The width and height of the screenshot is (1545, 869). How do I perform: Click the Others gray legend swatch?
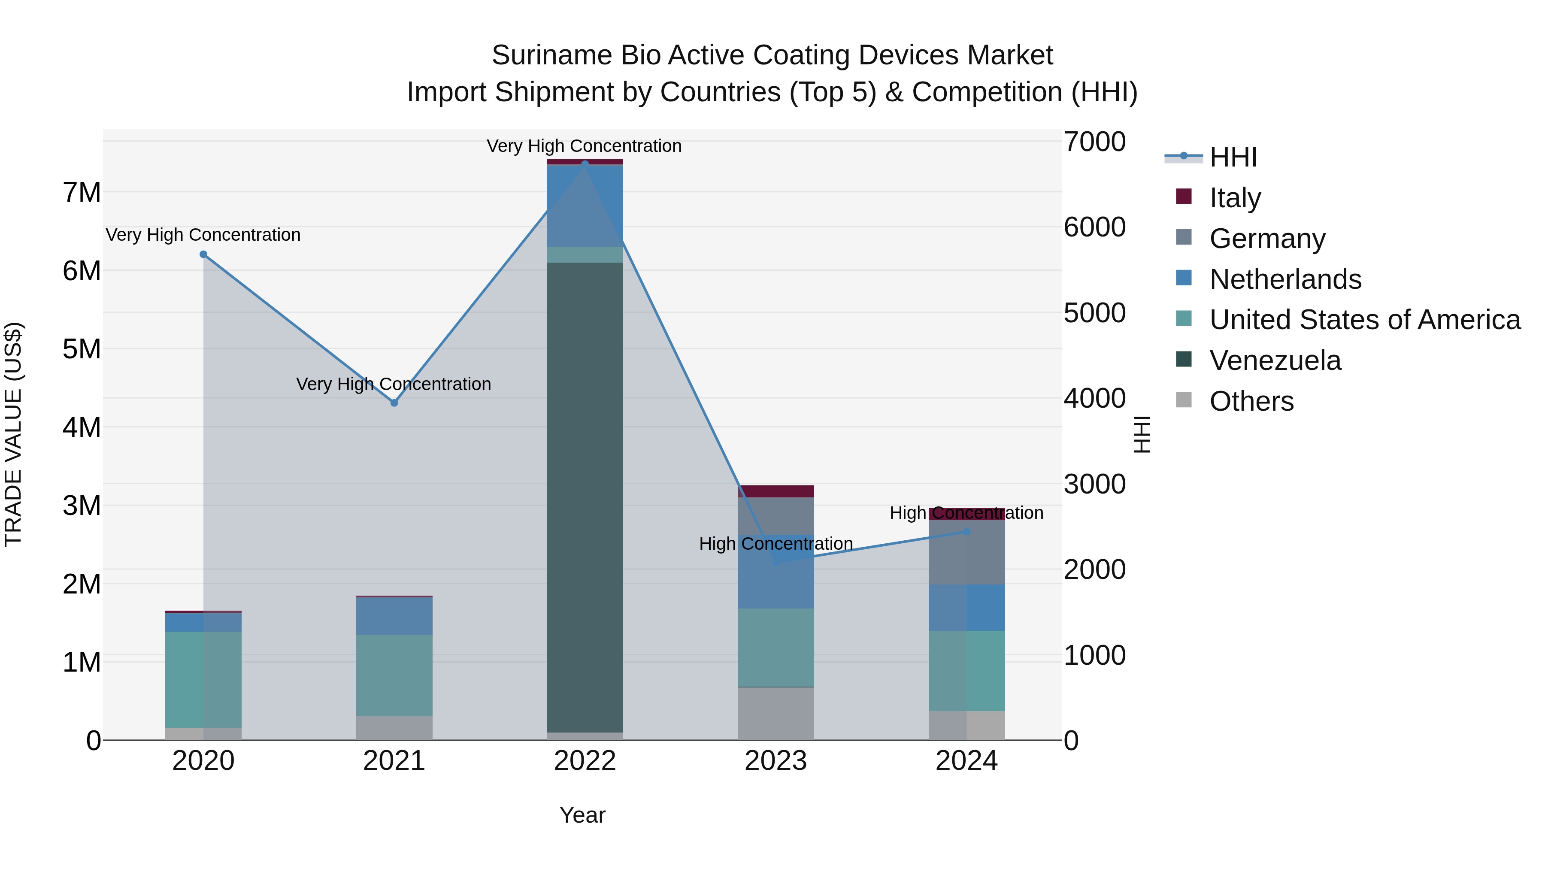[x=1184, y=400]
